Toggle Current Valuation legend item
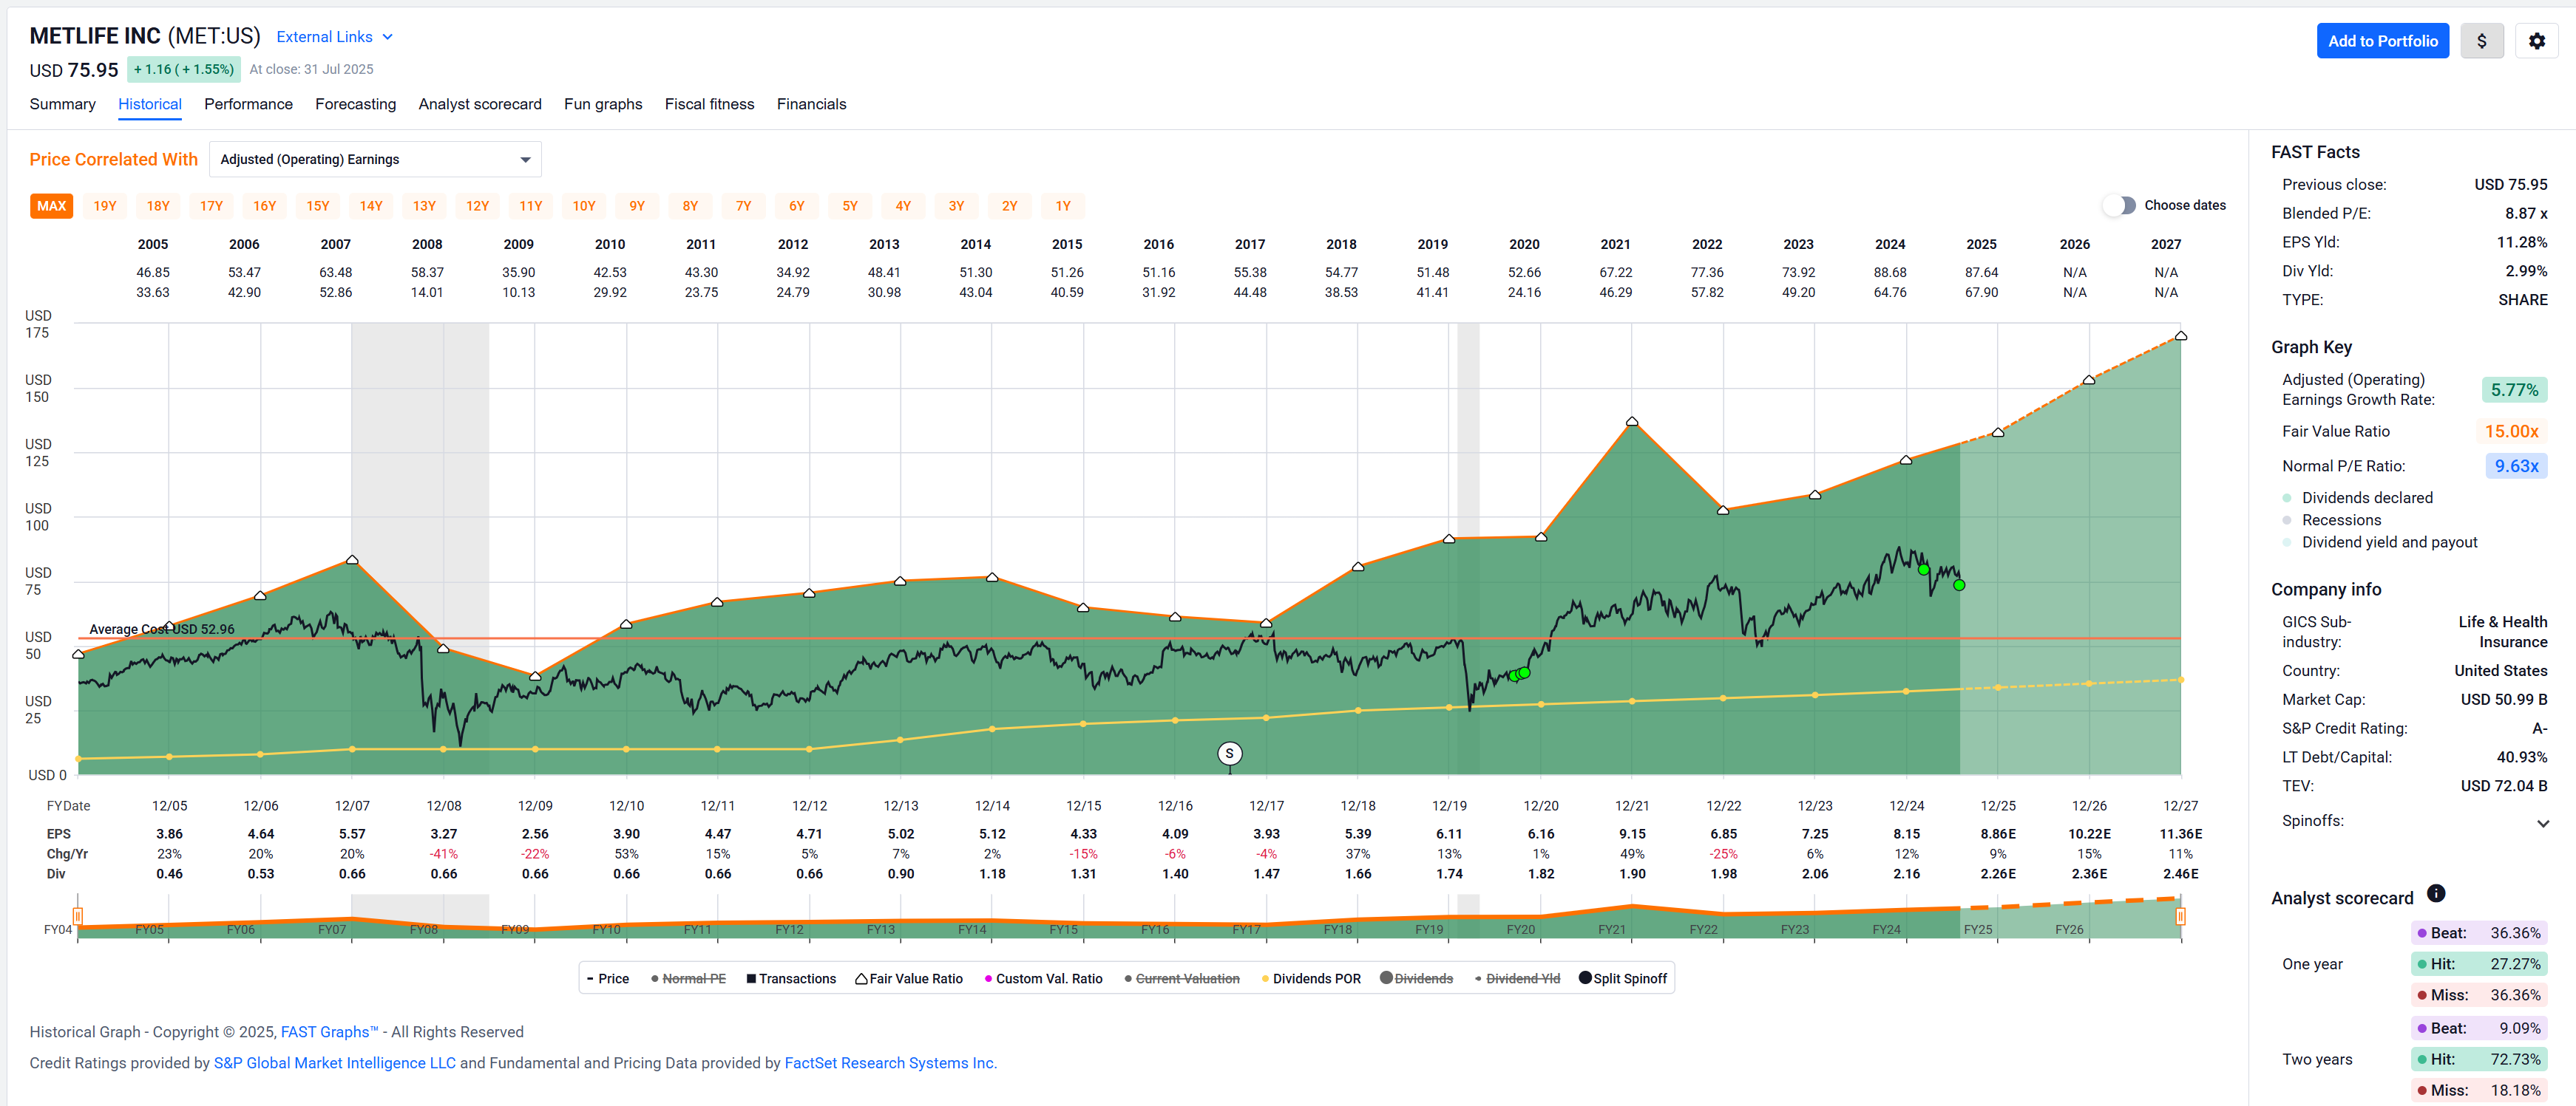 1181,978
